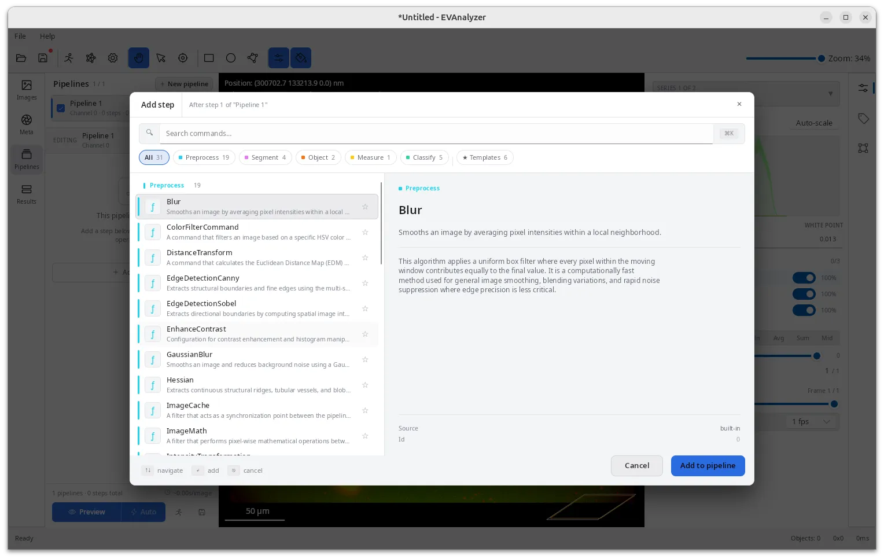884x559 pixels.
Task: Click the Preview button
Action: 87,512
